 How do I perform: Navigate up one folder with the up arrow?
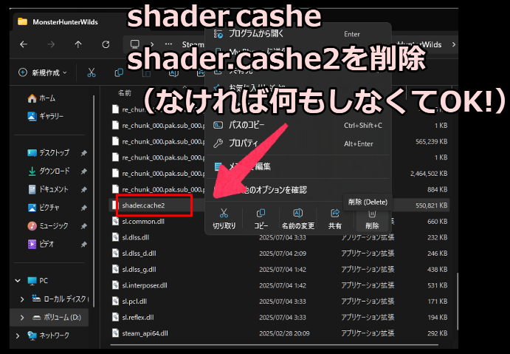78,44
